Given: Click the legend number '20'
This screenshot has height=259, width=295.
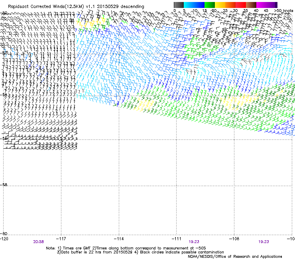Looking at the screenshot, I should (x=214, y=11).
